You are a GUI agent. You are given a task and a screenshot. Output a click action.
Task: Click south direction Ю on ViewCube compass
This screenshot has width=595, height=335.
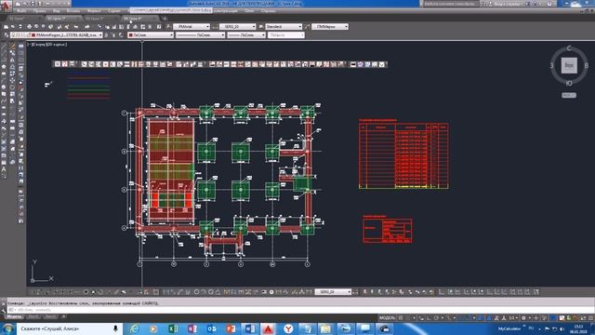pyautogui.click(x=569, y=83)
